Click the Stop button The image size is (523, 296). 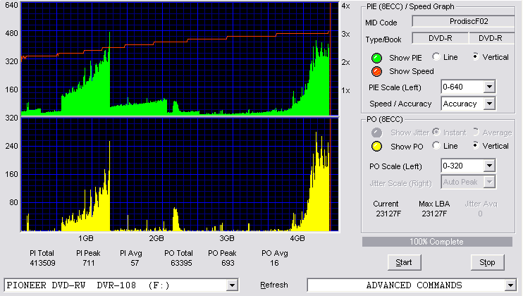click(x=487, y=263)
